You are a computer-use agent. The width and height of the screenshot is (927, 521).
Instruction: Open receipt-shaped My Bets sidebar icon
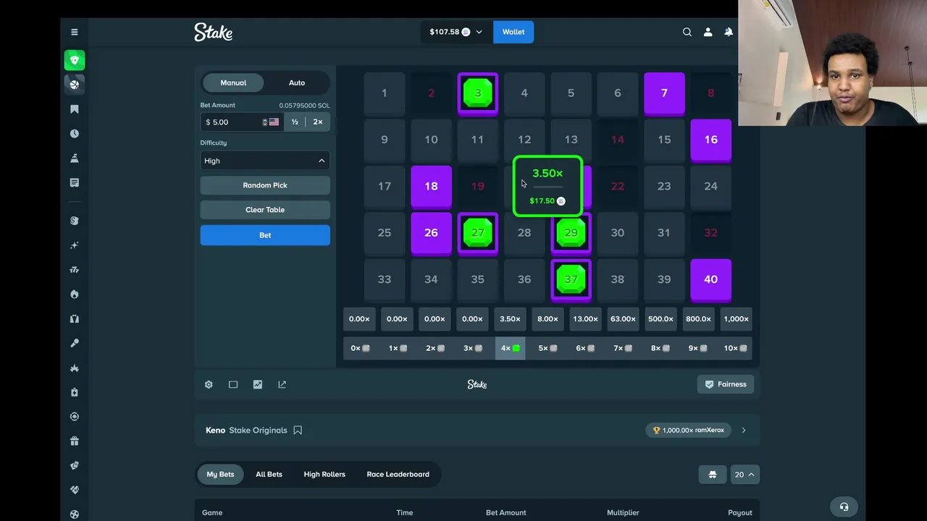tap(74, 183)
